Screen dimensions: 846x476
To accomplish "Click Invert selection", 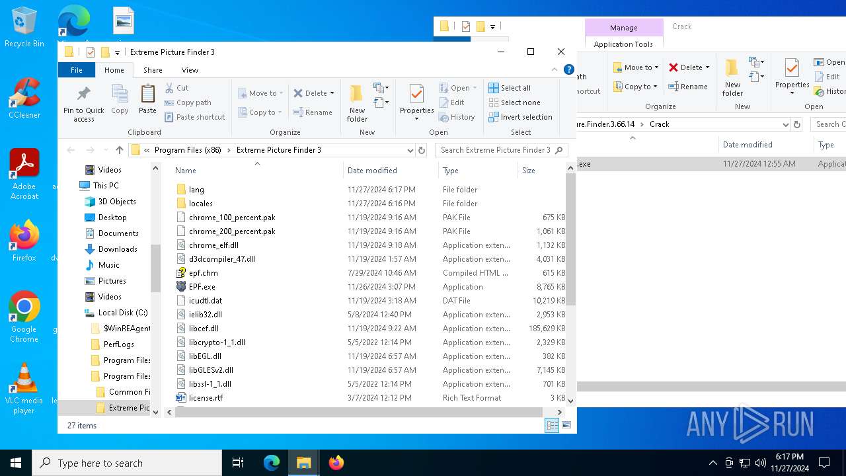I will pos(520,117).
